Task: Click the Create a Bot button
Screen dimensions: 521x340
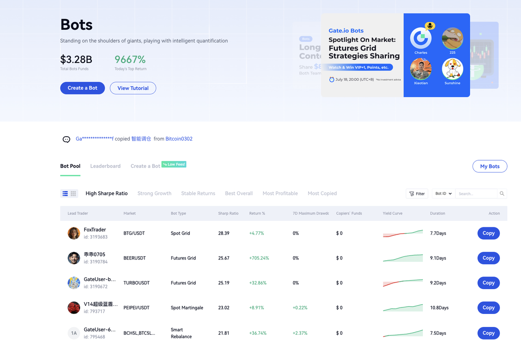Action: 83,88
